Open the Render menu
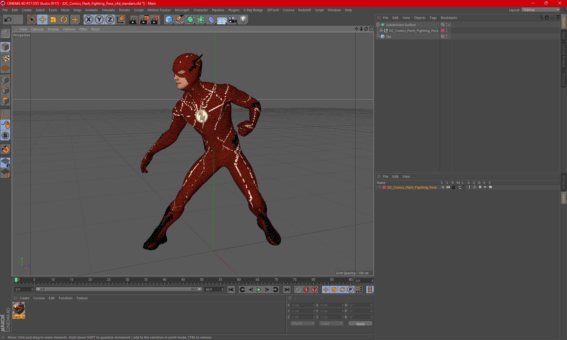Screen dimensions: 567x340 point(124,10)
